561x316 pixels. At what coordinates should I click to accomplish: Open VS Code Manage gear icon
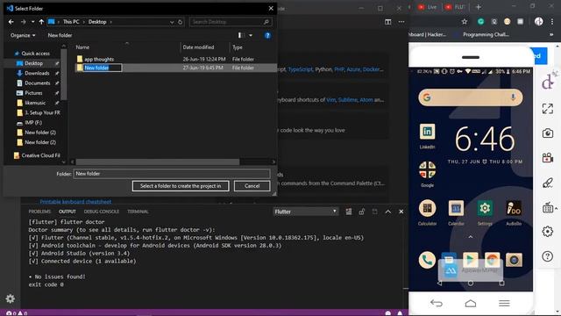10,298
